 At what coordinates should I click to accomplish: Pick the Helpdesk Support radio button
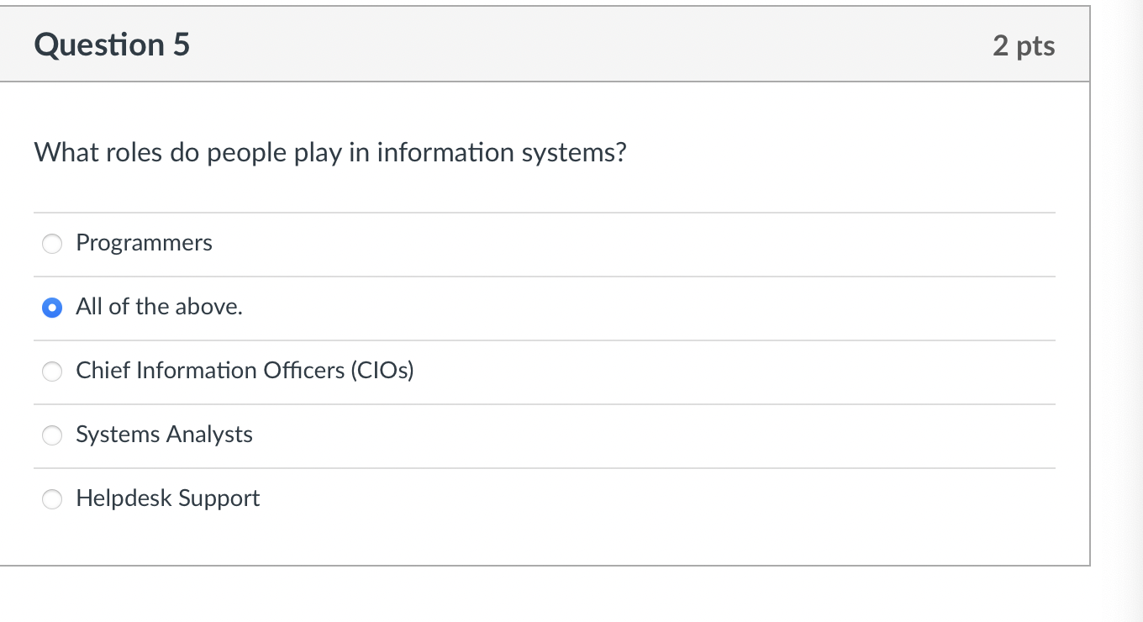click(52, 499)
